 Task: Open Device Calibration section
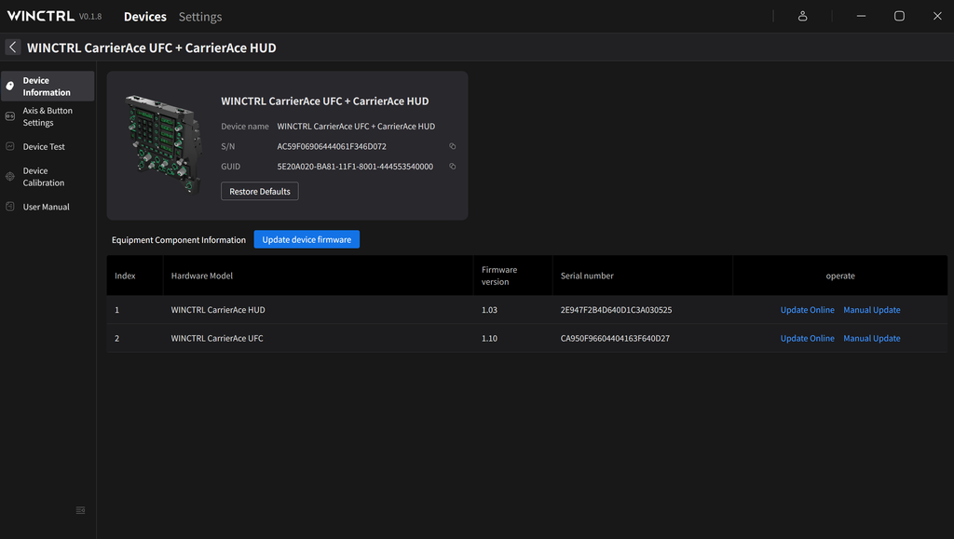click(x=48, y=177)
